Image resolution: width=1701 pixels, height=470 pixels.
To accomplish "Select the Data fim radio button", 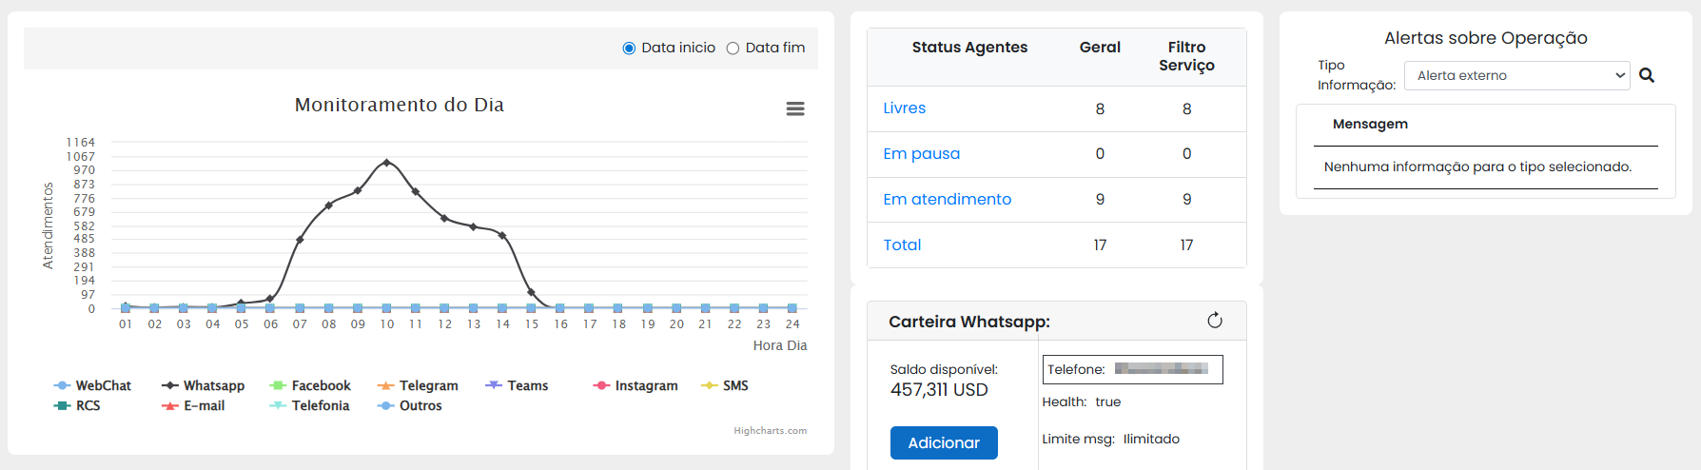I will coord(733,49).
